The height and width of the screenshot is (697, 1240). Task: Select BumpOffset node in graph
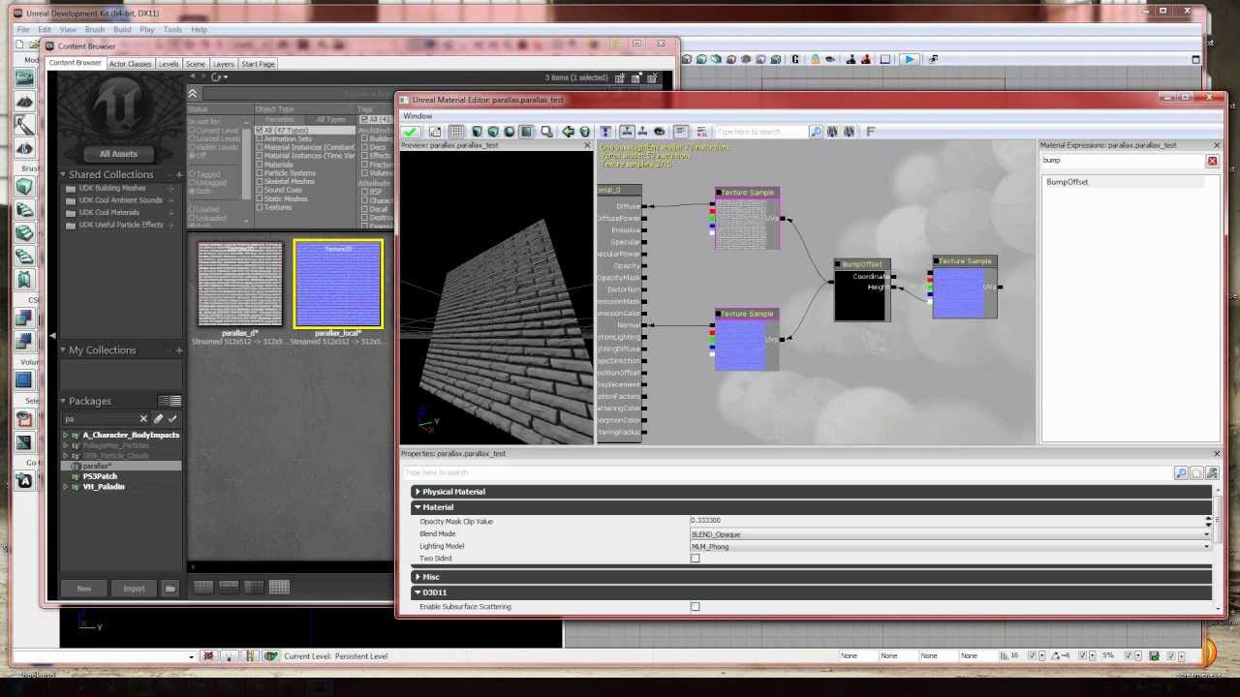click(862, 289)
